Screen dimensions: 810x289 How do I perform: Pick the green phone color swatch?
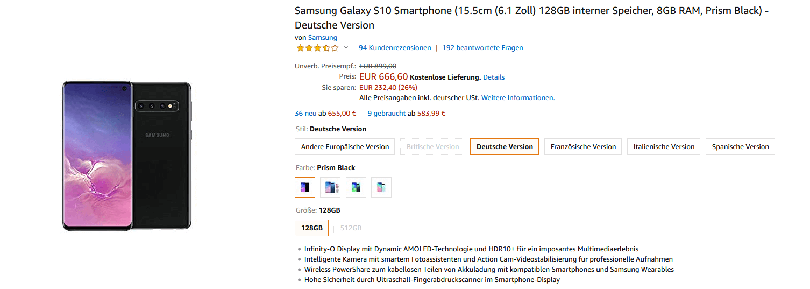[x=356, y=187]
